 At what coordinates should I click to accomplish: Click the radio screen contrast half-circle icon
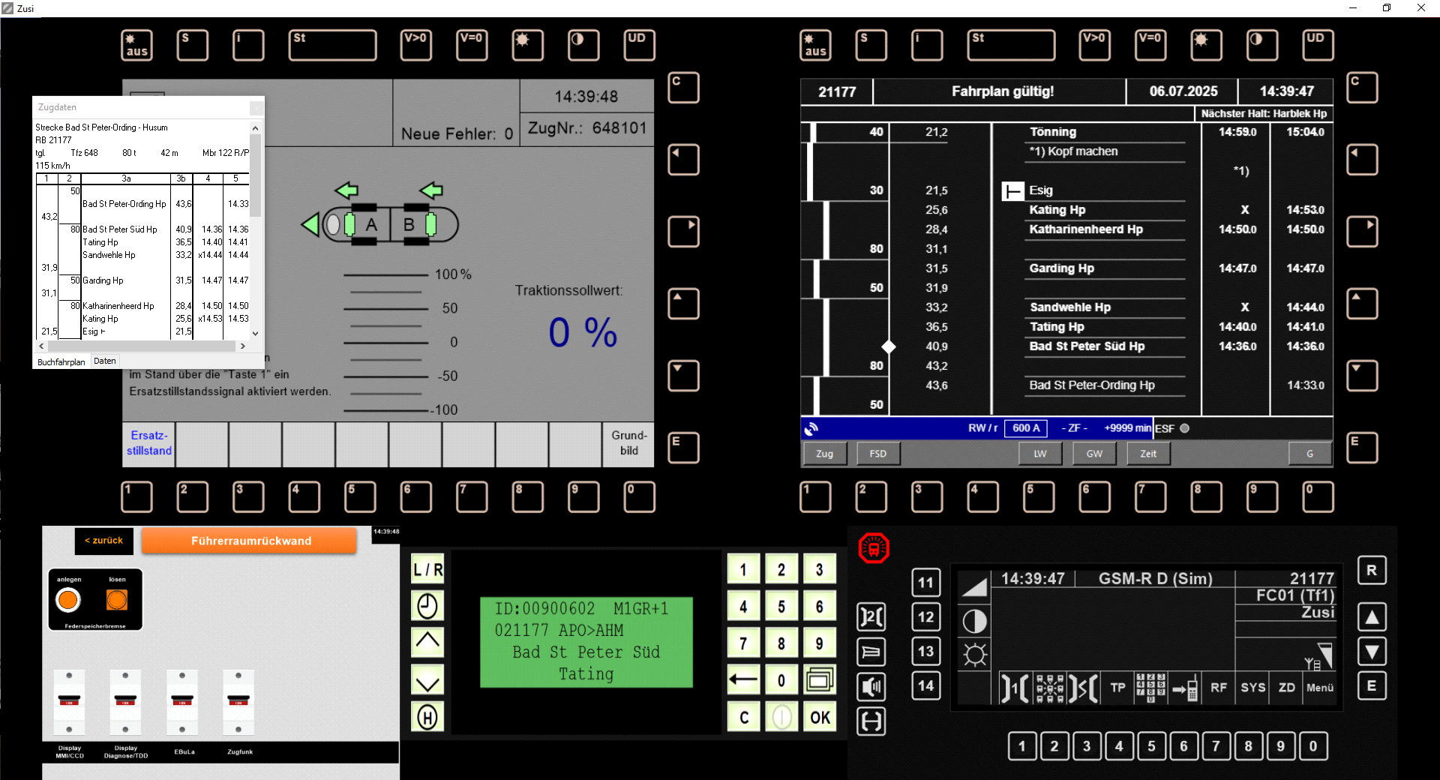pos(974,621)
